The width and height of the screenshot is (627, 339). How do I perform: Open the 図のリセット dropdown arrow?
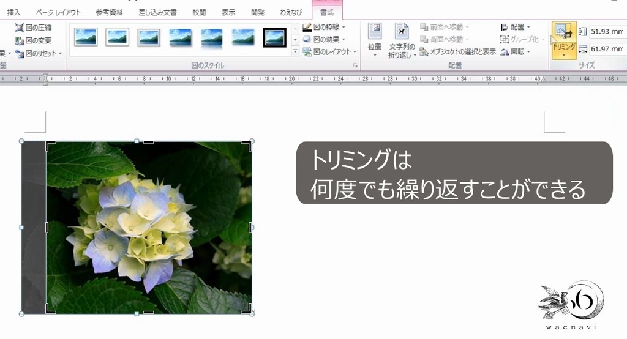pos(61,53)
